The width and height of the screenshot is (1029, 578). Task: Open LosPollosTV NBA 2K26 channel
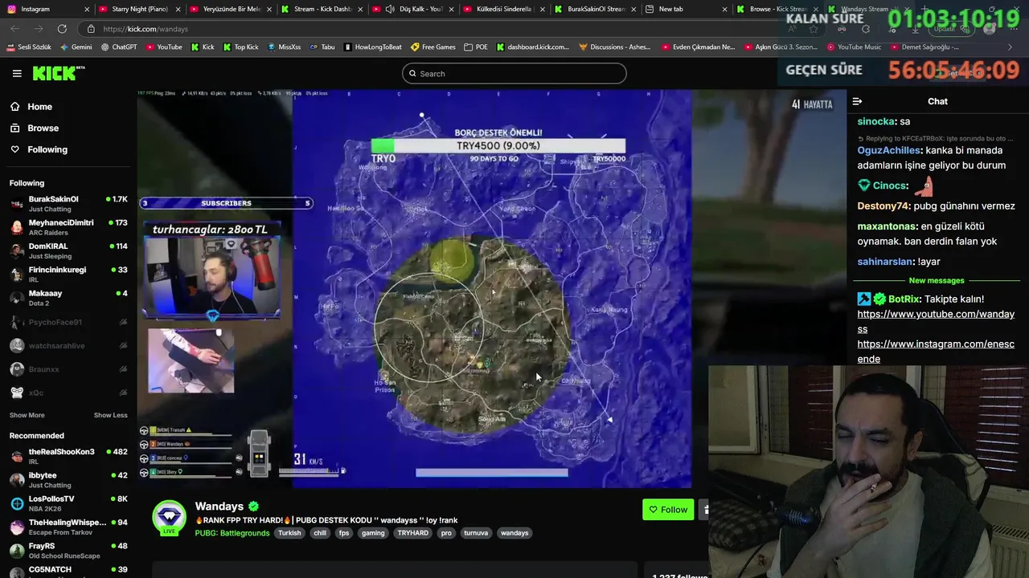coord(68,503)
